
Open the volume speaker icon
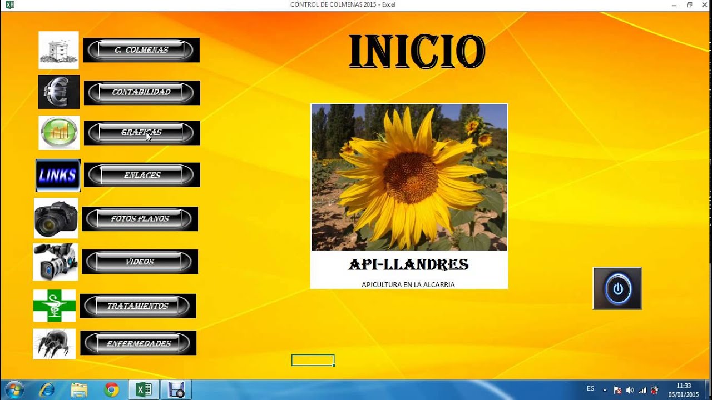(630, 390)
